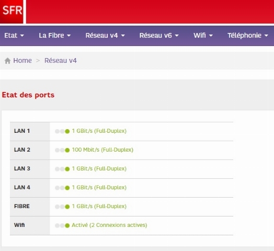The image size is (274, 251).
Task: Click the green status dot for FIBRE
Action: click(x=67, y=207)
